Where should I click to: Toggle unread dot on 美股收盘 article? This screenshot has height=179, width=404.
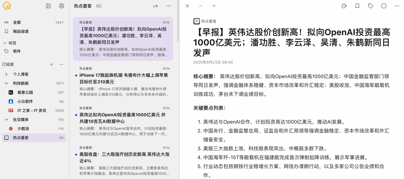tap(76, 154)
